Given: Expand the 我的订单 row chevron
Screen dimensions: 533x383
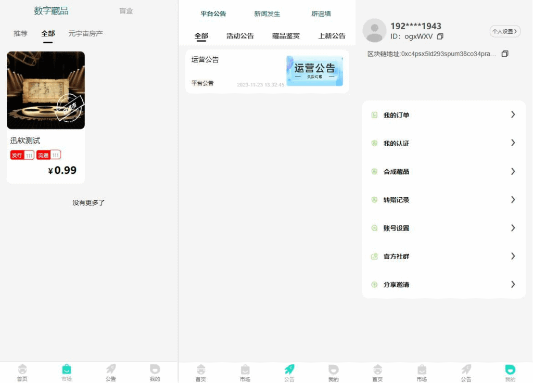Looking at the screenshot, I should pyautogui.click(x=513, y=115).
